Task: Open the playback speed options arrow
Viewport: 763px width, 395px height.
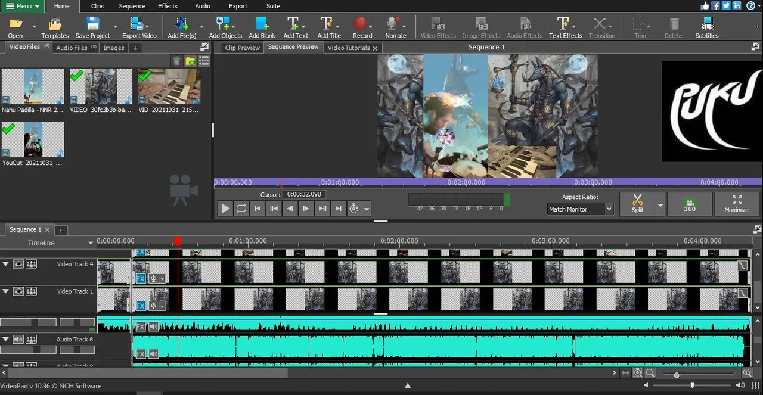Action: [x=367, y=209]
